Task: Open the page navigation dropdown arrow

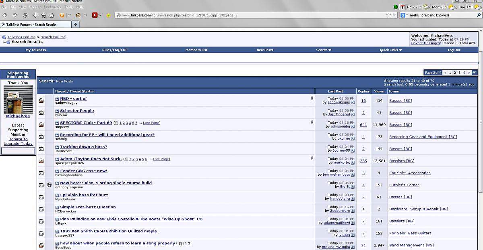Action: 475,73
